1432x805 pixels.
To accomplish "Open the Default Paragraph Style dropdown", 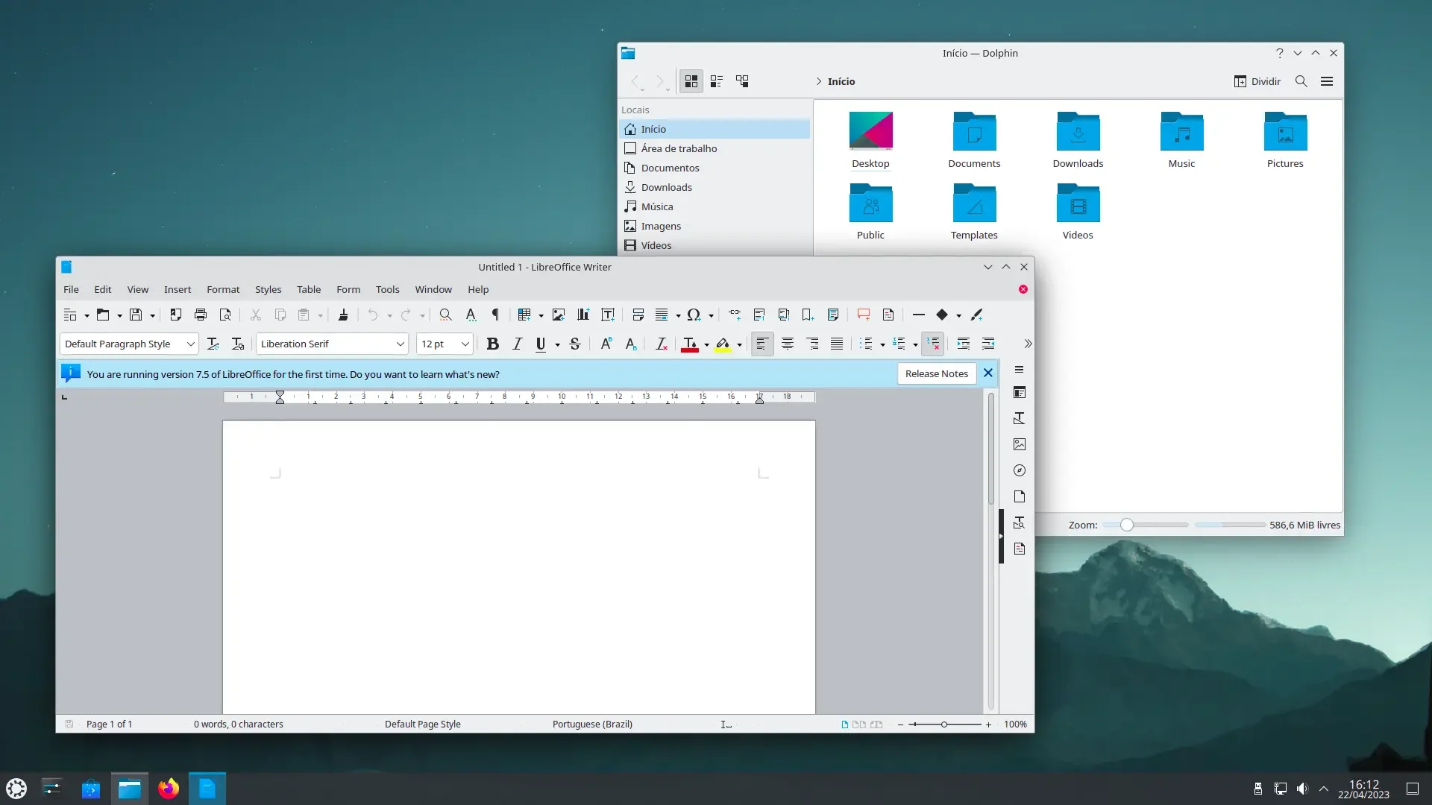I will click(191, 344).
